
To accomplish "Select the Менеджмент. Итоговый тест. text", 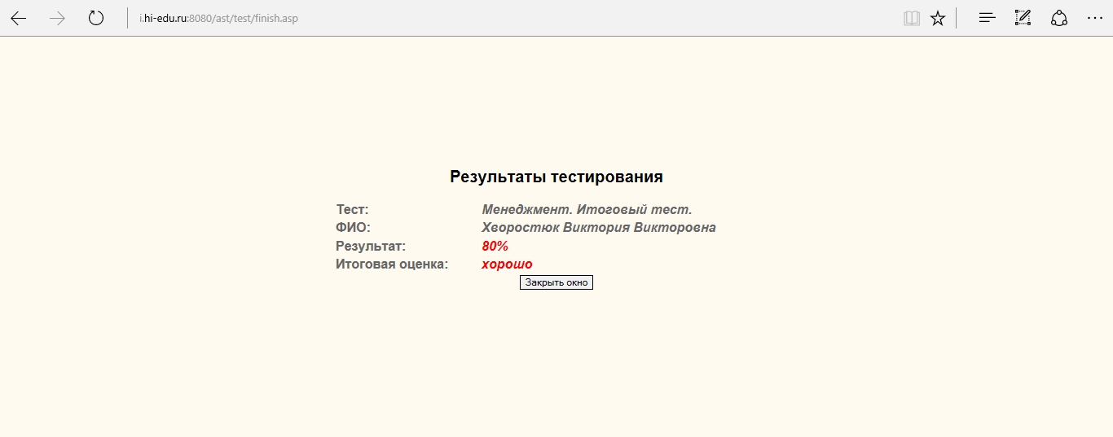I will tap(587, 210).
